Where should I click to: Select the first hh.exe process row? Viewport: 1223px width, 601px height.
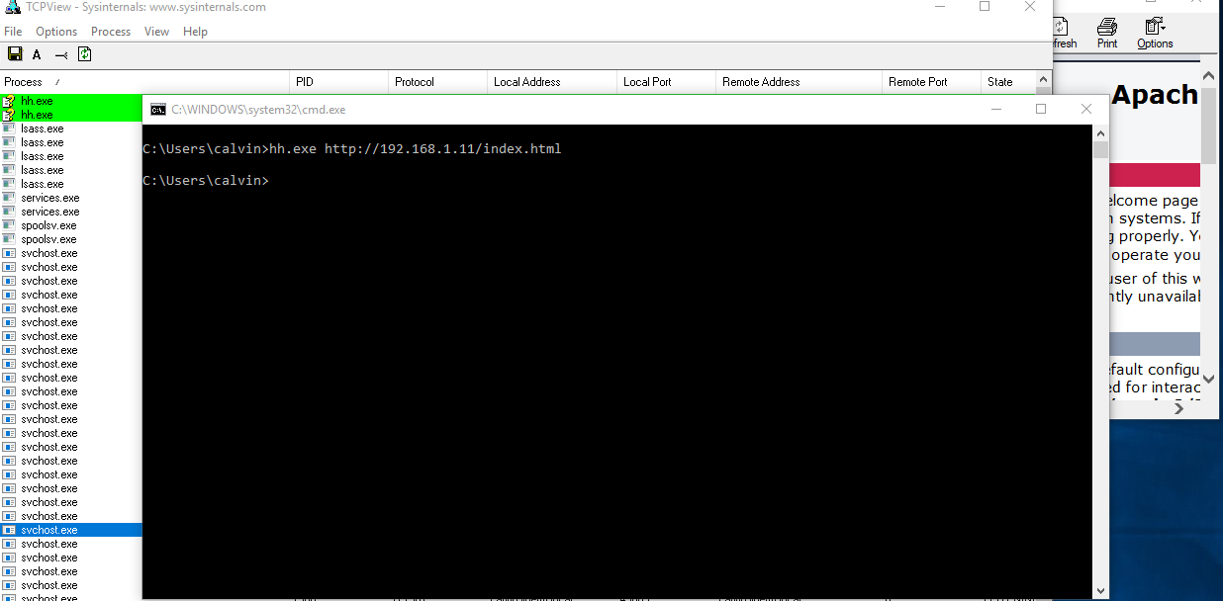[38, 101]
